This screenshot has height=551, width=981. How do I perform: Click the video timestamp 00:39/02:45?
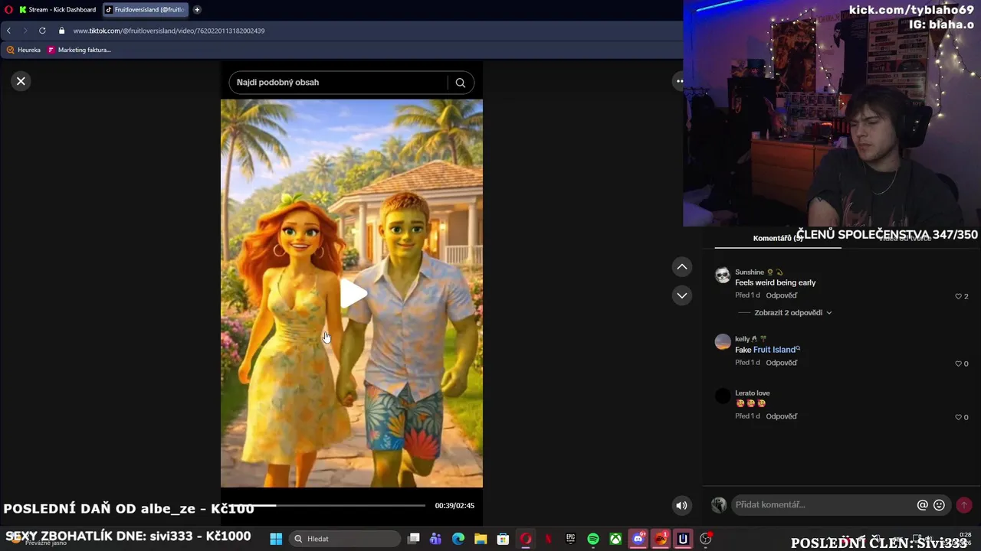454,506
